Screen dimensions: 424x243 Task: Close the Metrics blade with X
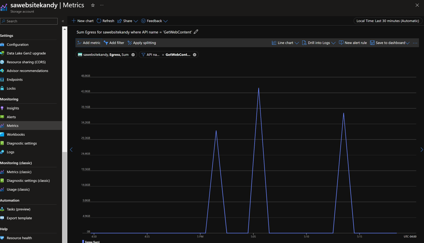pos(417,5)
